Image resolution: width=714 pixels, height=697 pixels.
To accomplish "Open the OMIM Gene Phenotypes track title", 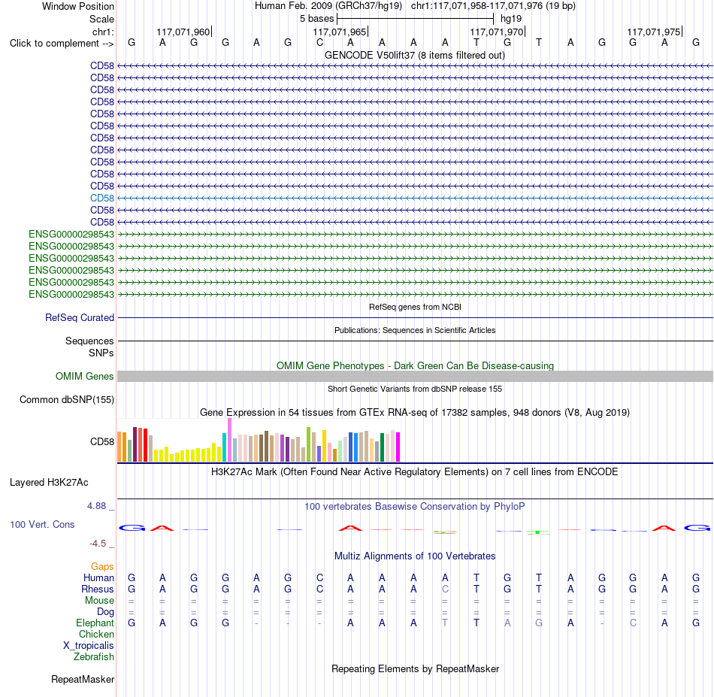I will [415, 366].
